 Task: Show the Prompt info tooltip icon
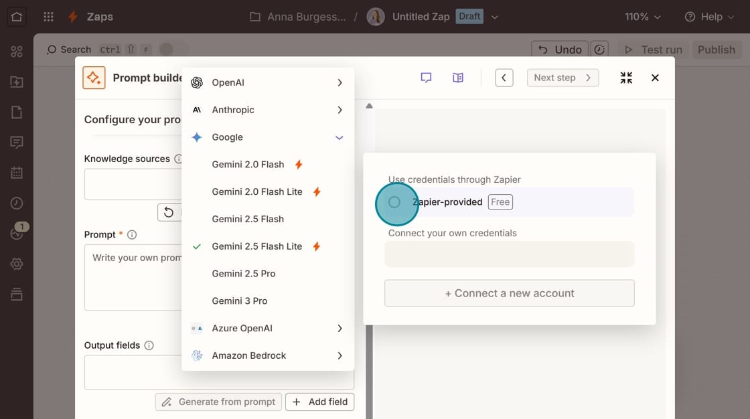click(x=132, y=234)
